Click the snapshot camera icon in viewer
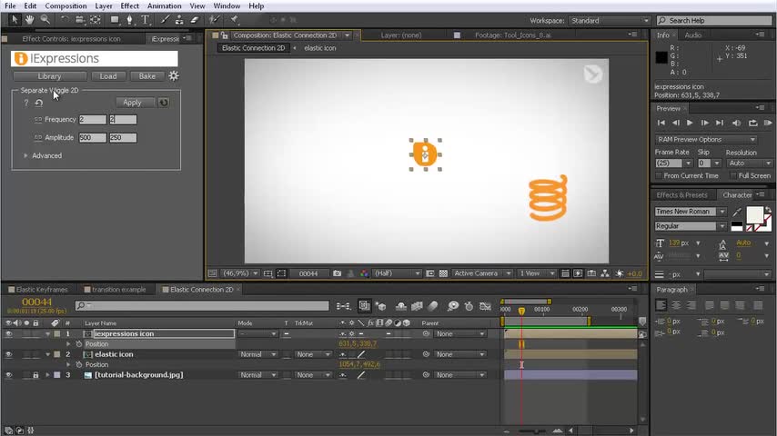This screenshot has height=436, width=777. tap(338, 273)
